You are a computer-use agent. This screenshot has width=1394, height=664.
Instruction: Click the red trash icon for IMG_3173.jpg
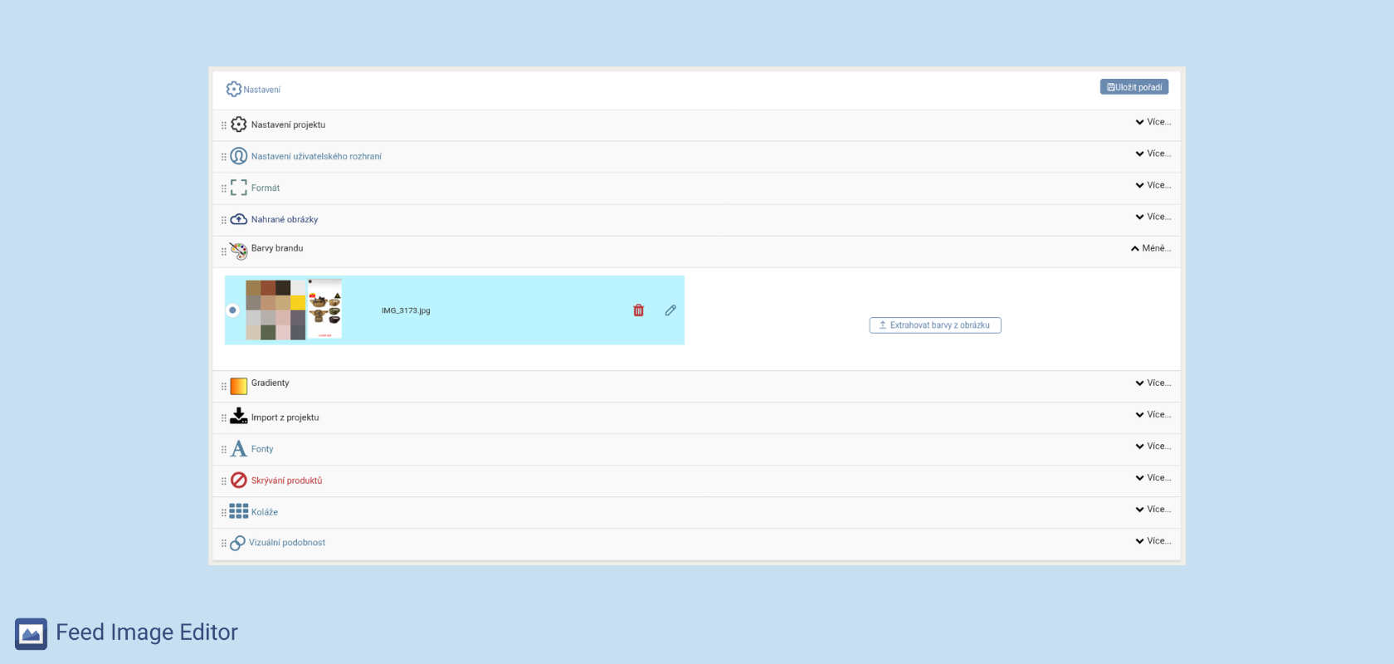pos(638,310)
